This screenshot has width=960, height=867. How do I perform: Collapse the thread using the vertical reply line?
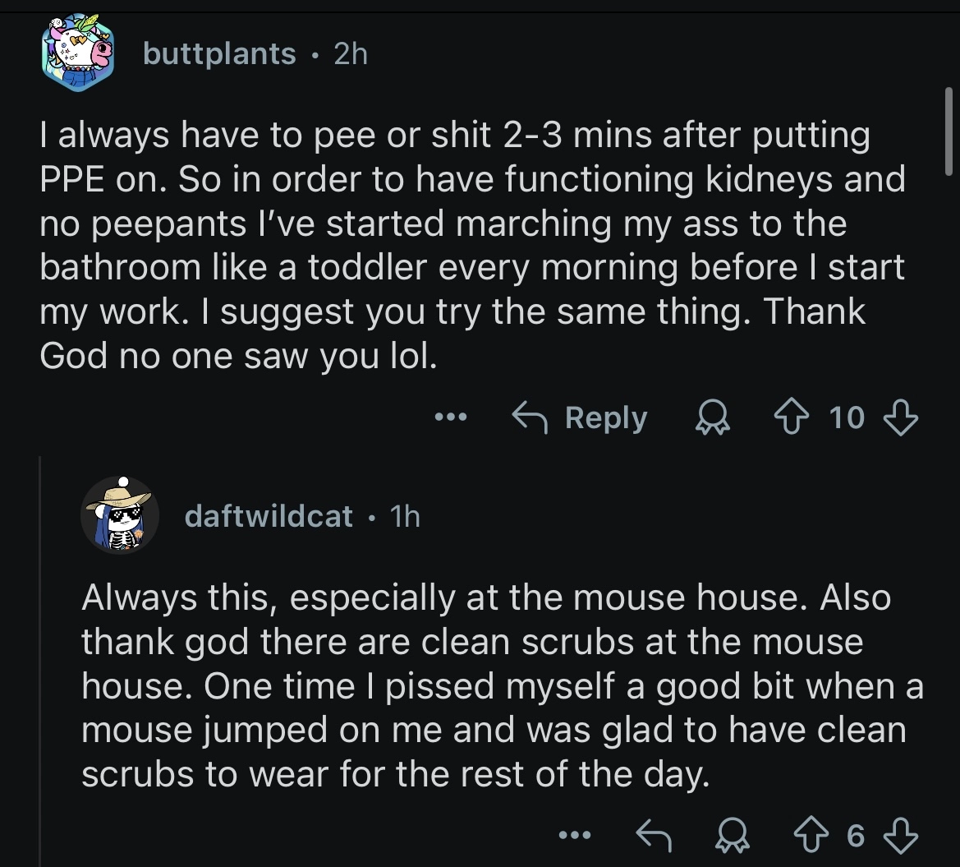pyautogui.click(x=40, y=661)
